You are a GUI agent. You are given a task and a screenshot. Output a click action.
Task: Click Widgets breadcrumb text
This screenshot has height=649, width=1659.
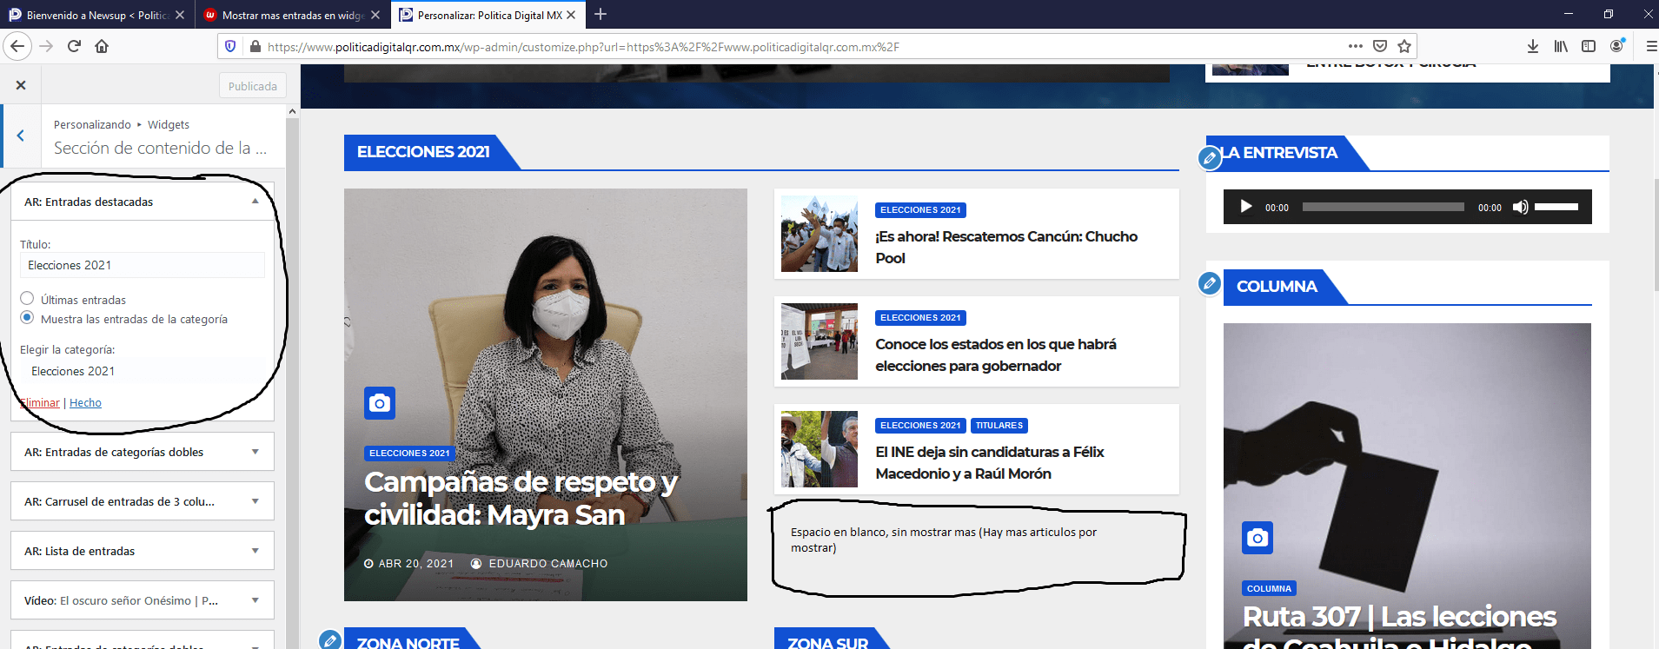(x=169, y=124)
